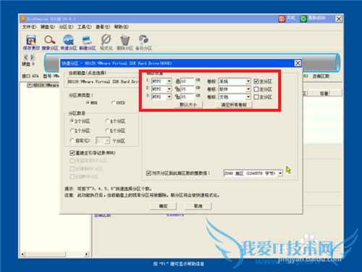Click the current disk selector field HD128
The height and width of the screenshot is (272, 362).
104,82
